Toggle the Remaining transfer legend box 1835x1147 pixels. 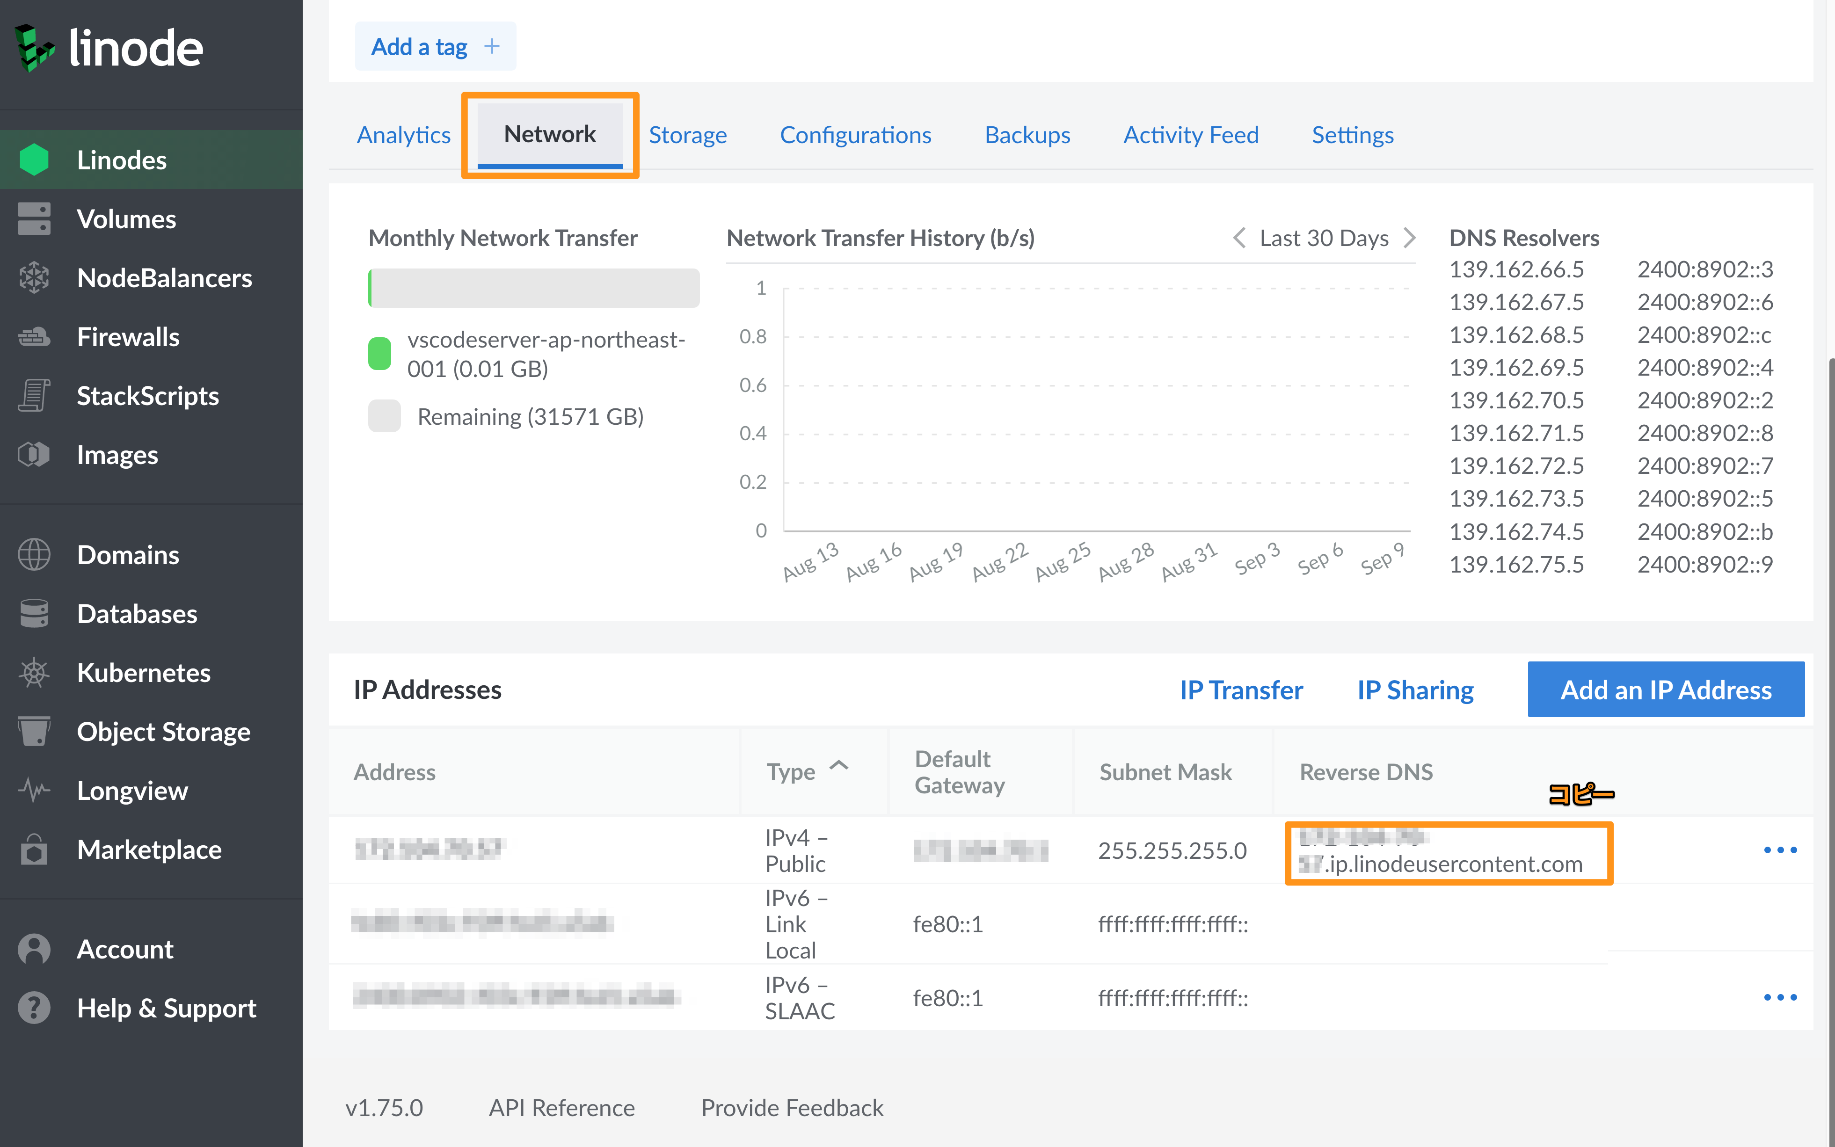tap(385, 416)
